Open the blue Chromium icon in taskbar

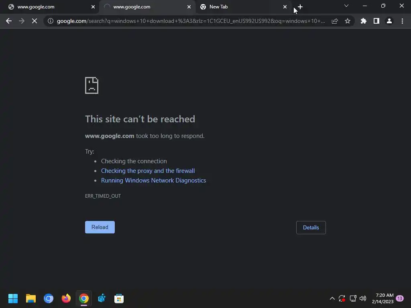click(49, 298)
